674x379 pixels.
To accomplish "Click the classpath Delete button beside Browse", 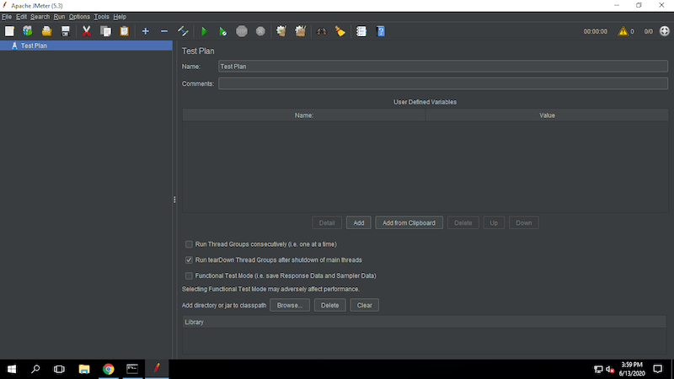I will point(329,305).
